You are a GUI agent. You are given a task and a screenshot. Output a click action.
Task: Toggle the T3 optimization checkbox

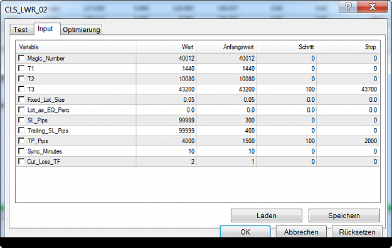coord(21,89)
